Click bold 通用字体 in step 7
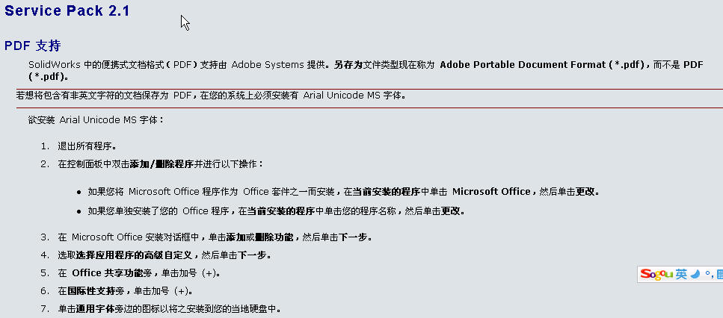 88,309
